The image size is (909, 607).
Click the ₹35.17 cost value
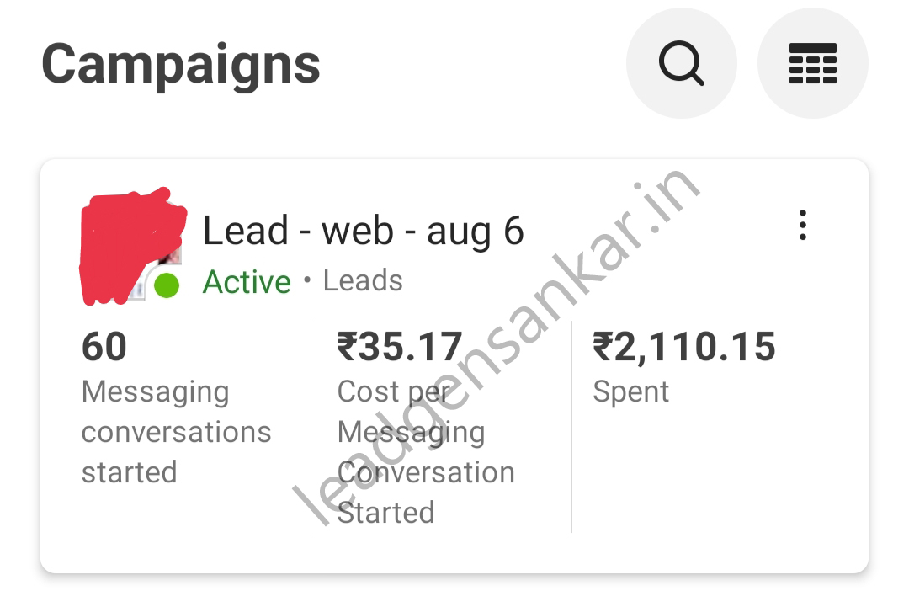click(x=400, y=347)
